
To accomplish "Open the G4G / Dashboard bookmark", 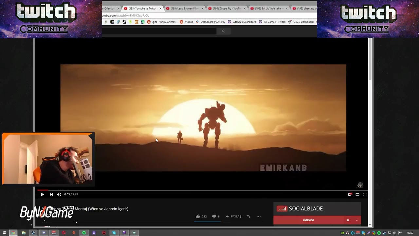I will pyautogui.click(x=301, y=22).
